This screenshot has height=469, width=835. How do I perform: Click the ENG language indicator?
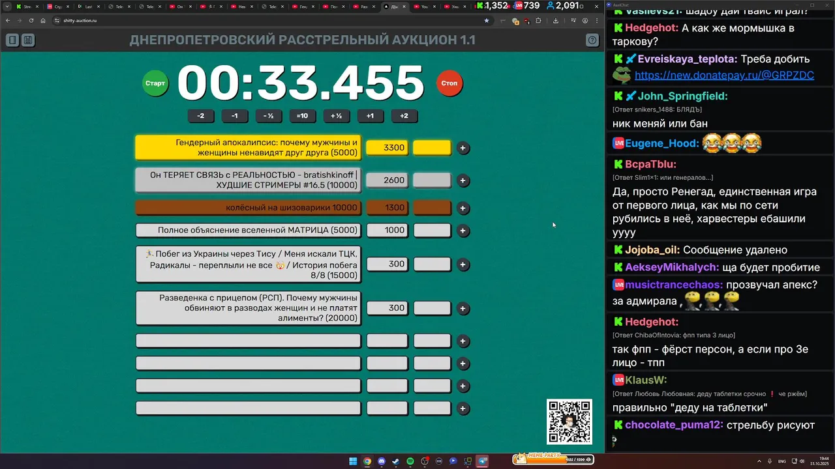coord(782,461)
